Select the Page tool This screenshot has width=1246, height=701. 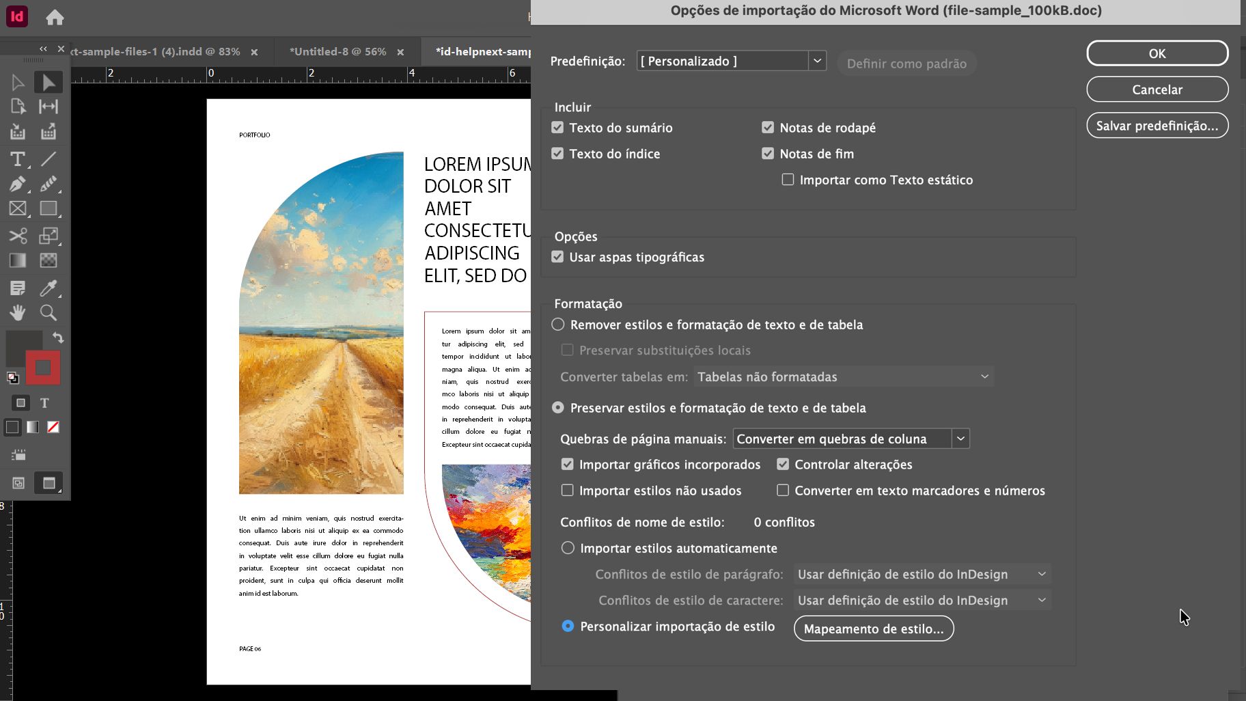pyautogui.click(x=18, y=107)
